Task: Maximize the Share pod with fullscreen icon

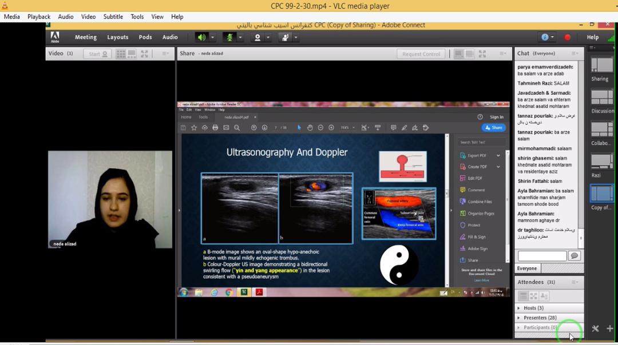Action: [x=482, y=54]
